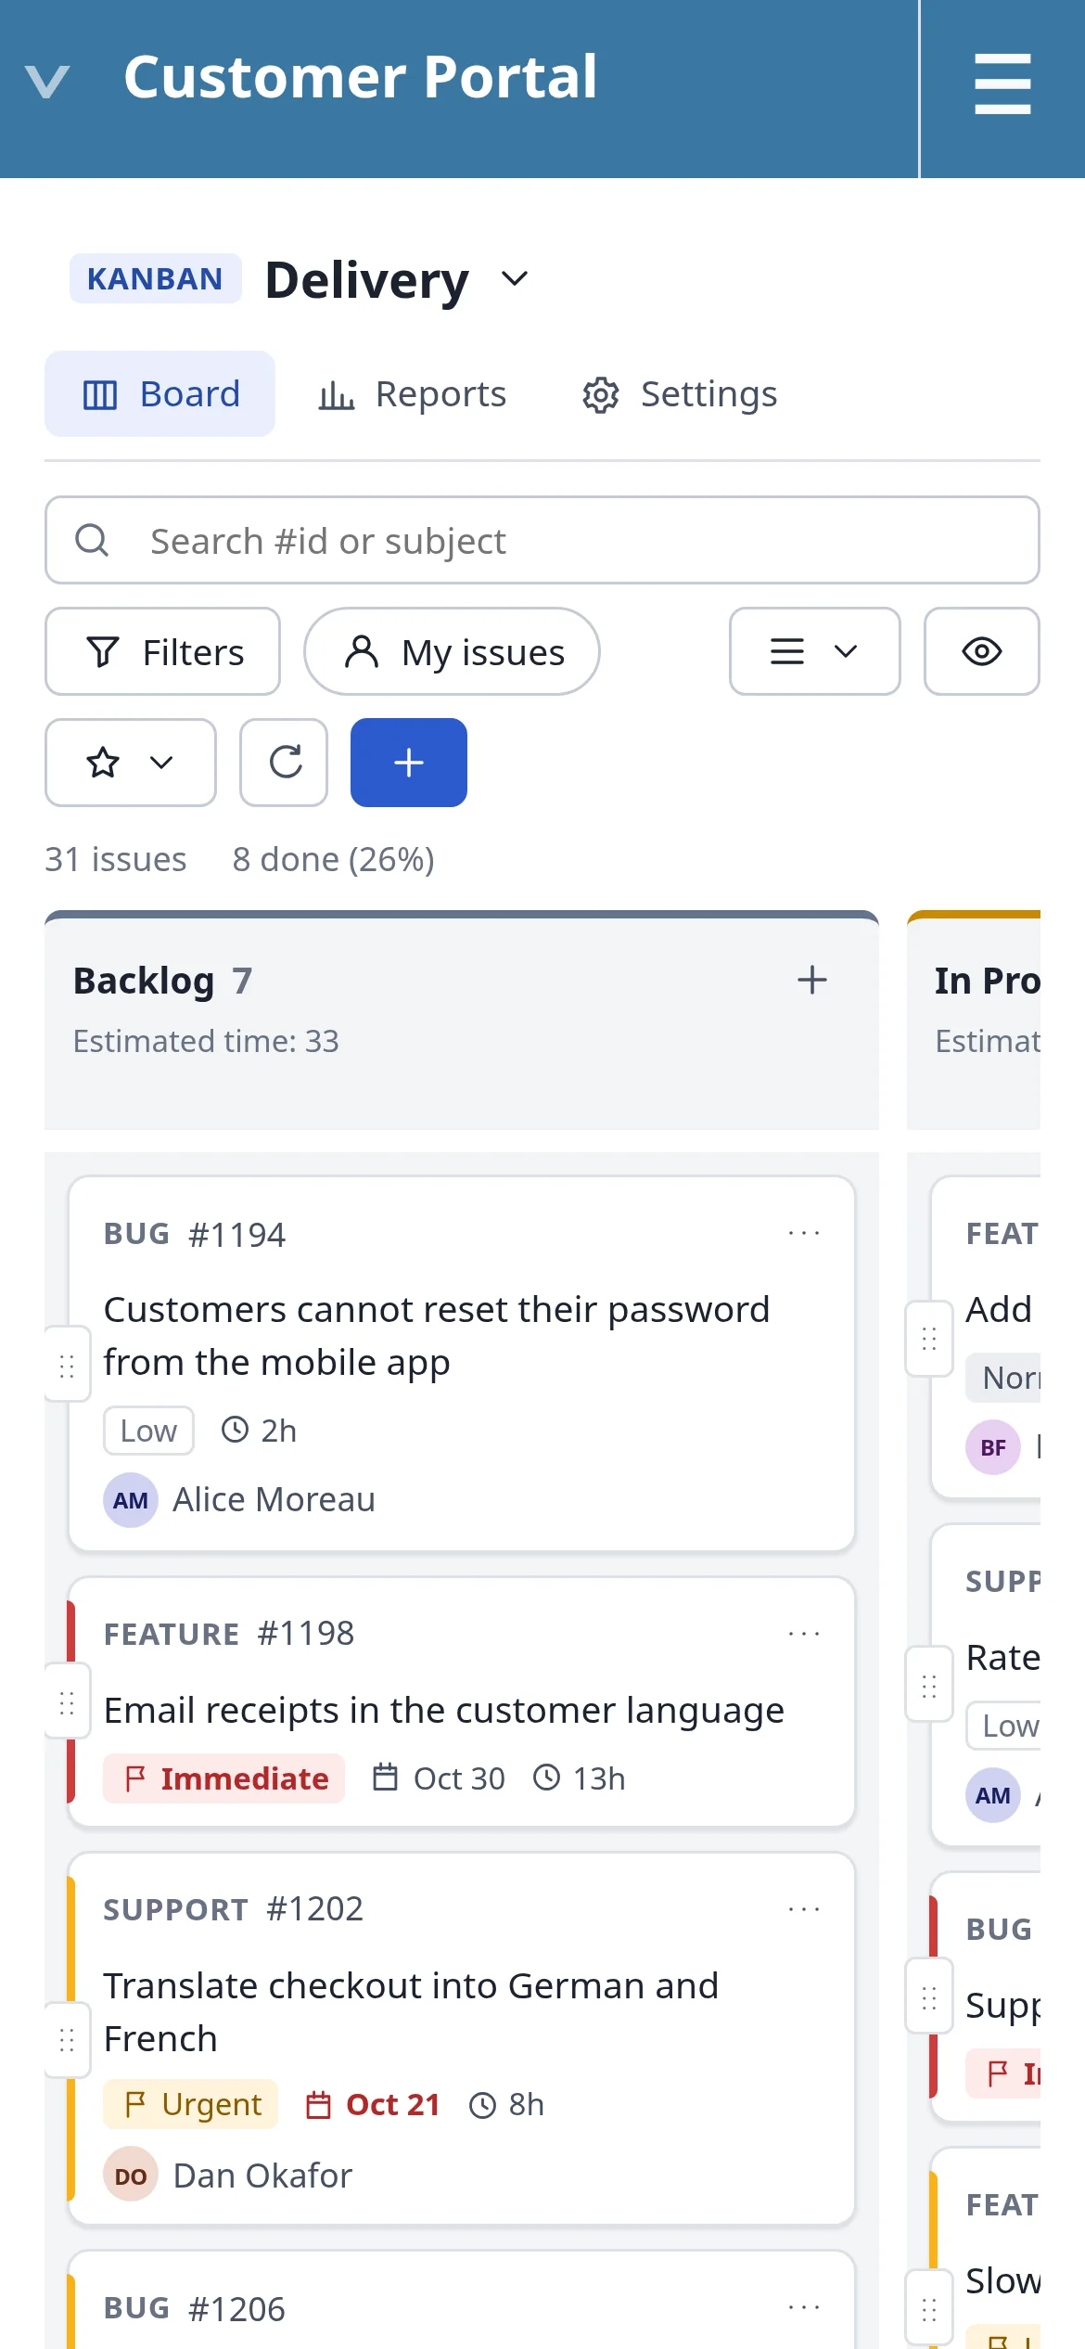Grab the drag handle of issue #1198

[67, 1701]
